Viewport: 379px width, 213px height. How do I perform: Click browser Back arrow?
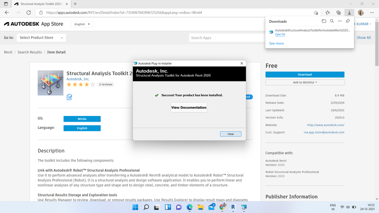[x=7, y=13]
